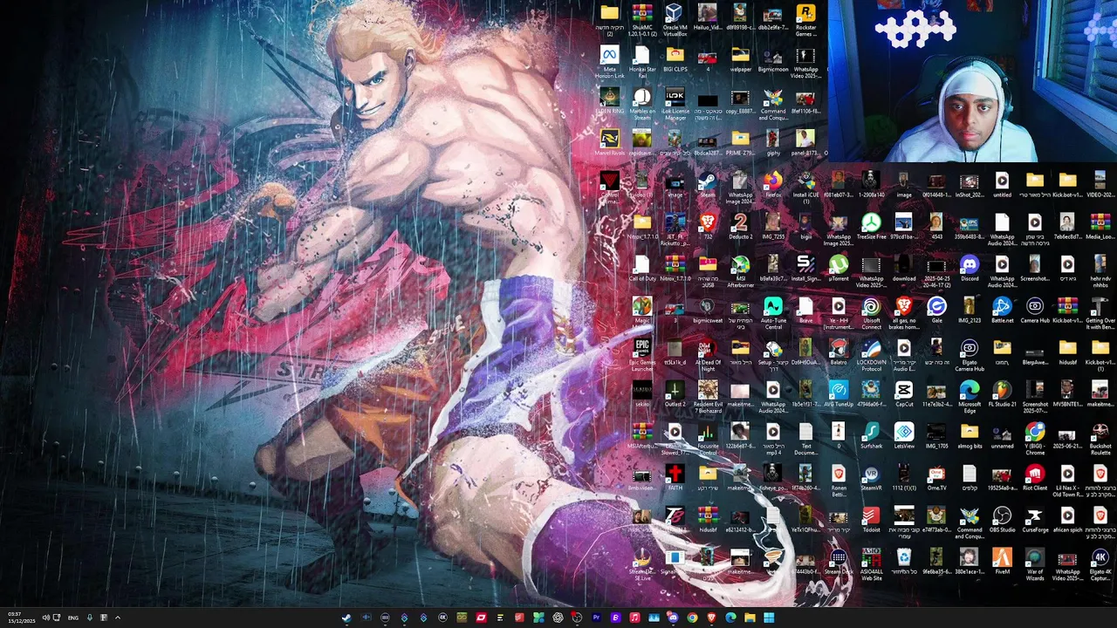Switch the ENG input language indicator
This screenshot has height=628, width=1117.
[73, 618]
